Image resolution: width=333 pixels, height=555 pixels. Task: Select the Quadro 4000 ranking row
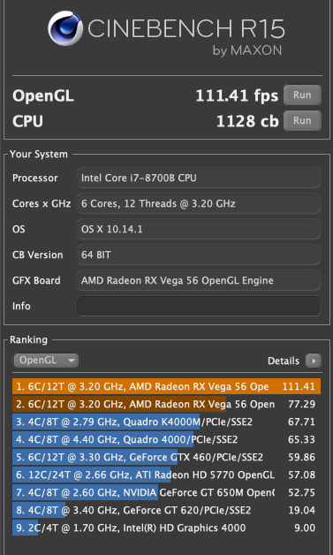click(x=166, y=439)
